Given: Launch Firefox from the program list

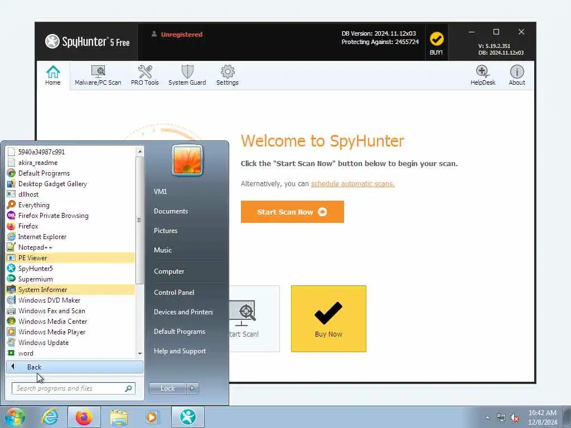Looking at the screenshot, I should [x=71, y=226].
